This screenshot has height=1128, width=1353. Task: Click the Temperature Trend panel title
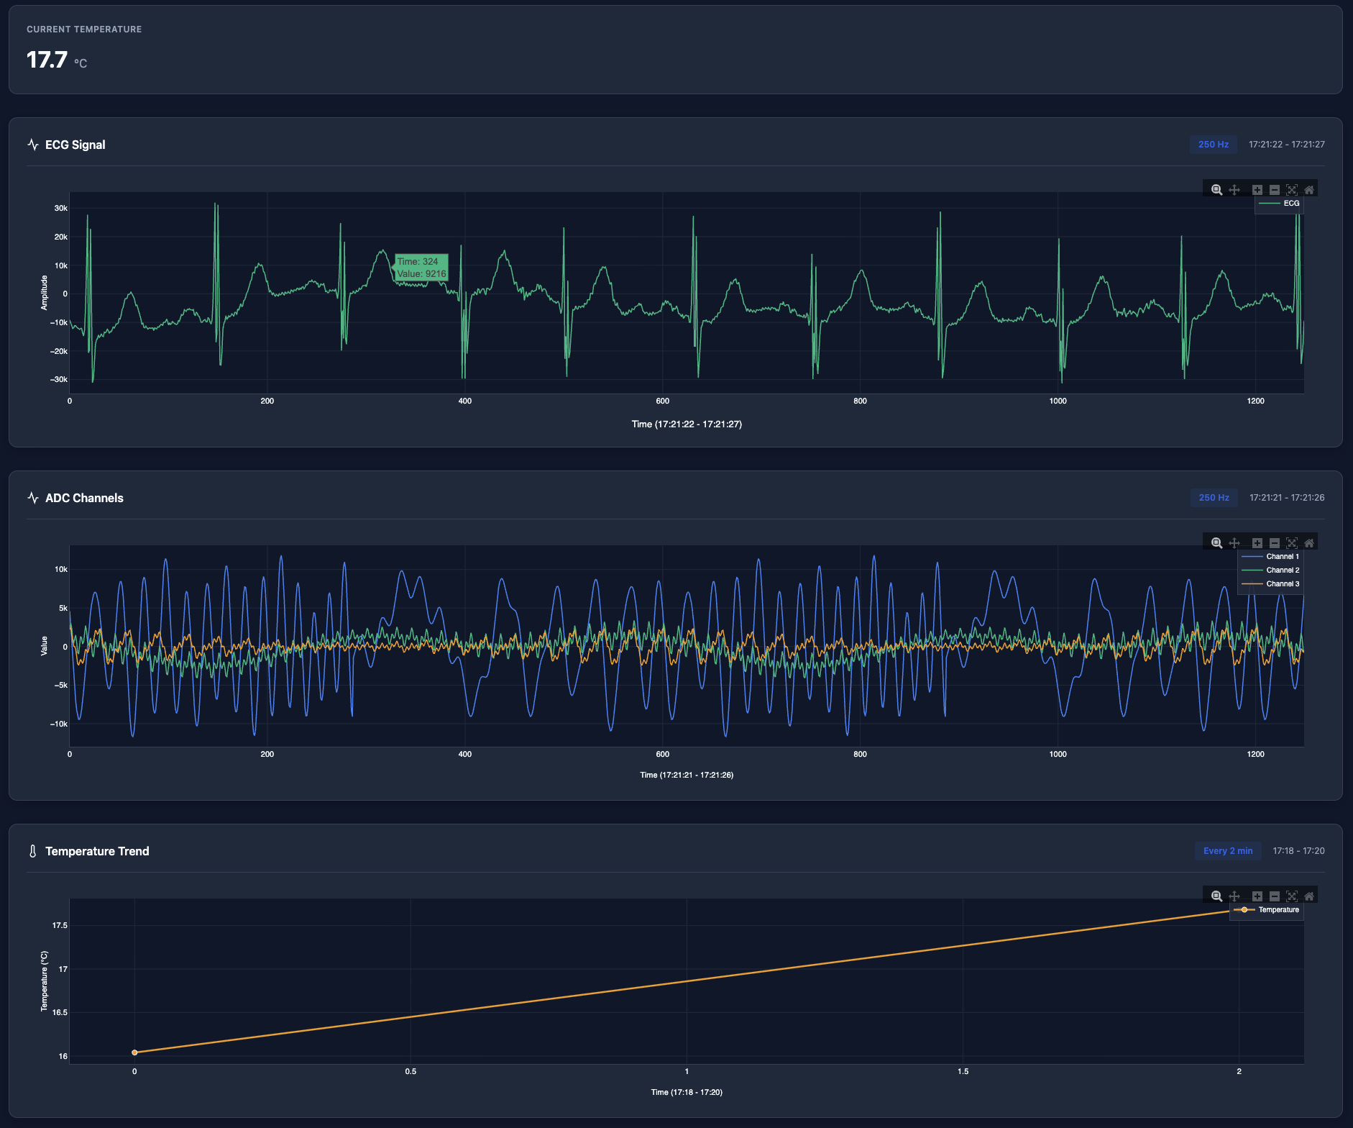pos(97,851)
